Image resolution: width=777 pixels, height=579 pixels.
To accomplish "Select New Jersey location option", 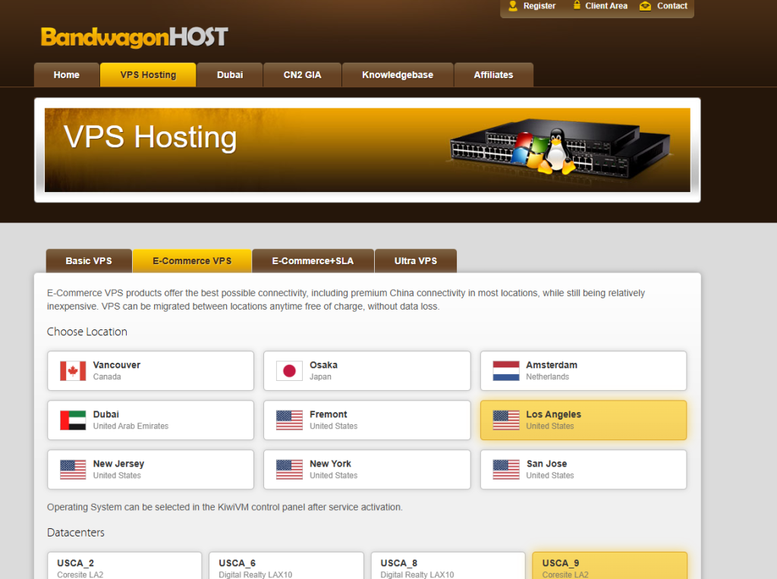I will coord(150,470).
